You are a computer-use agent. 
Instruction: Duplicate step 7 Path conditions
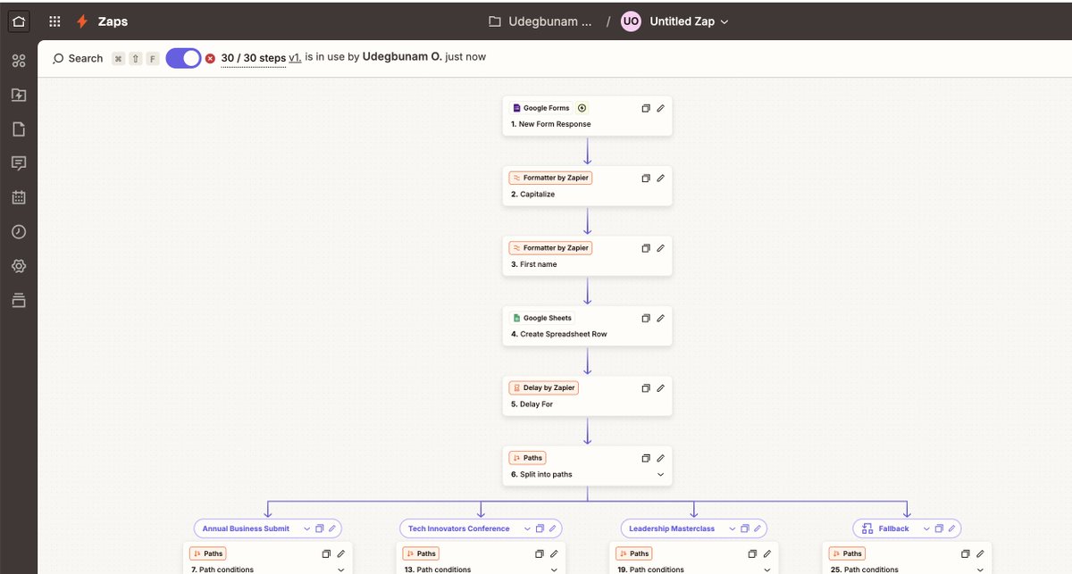click(x=326, y=553)
